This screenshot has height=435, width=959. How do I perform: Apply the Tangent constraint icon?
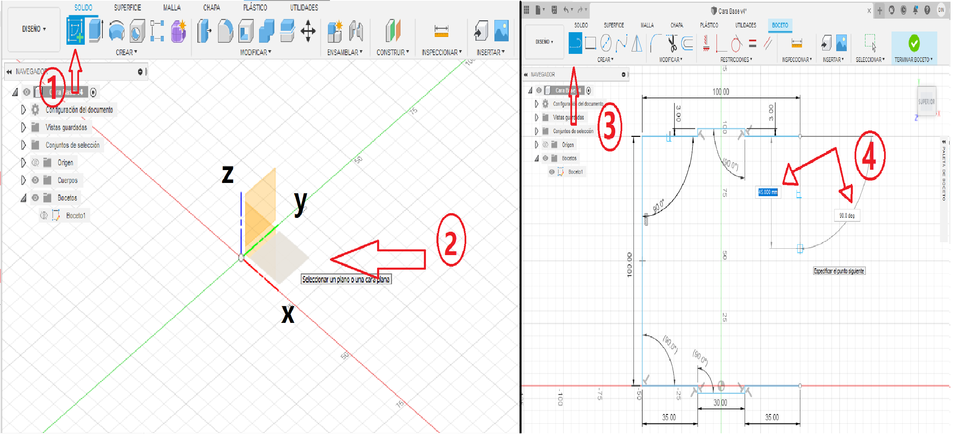(737, 43)
